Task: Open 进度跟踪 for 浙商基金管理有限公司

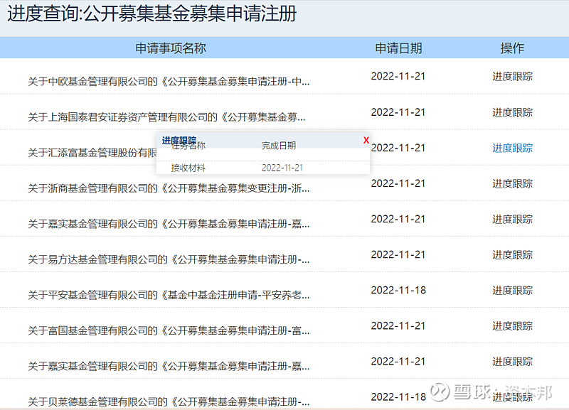Action: (514, 183)
